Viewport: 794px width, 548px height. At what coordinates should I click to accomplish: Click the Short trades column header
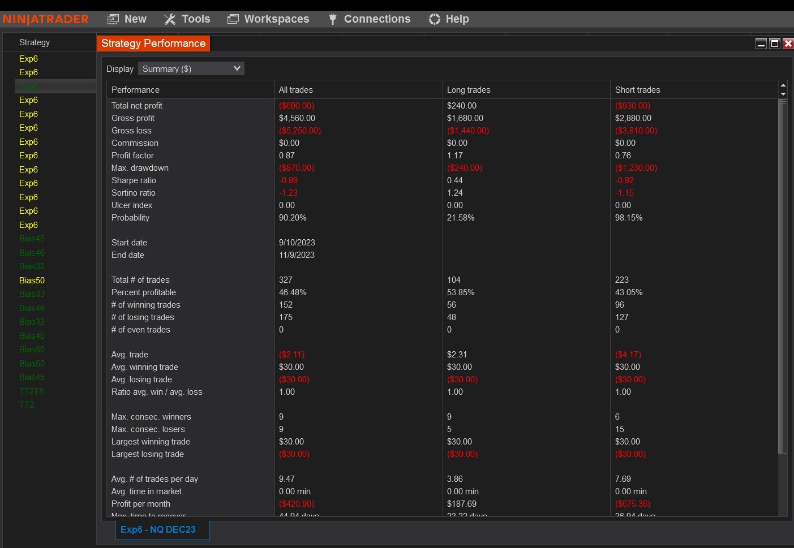point(637,90)
